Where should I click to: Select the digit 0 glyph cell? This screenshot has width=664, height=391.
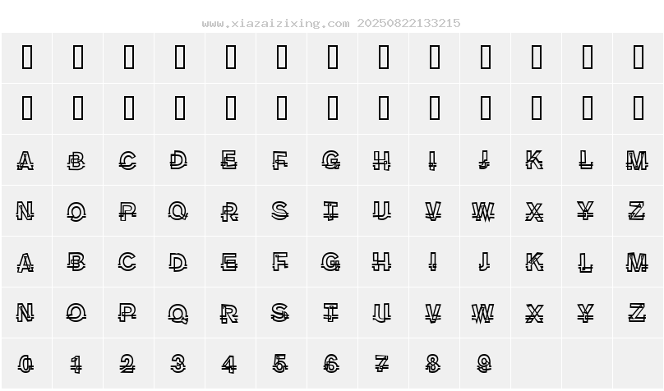[x=26, y=364]
